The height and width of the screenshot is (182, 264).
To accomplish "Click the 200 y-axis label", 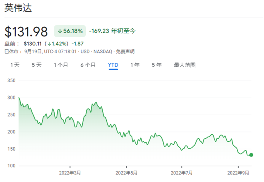I will tap(12, 132).
